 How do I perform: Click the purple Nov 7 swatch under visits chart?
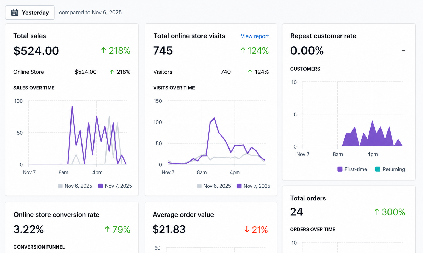[x=239, y=186]
